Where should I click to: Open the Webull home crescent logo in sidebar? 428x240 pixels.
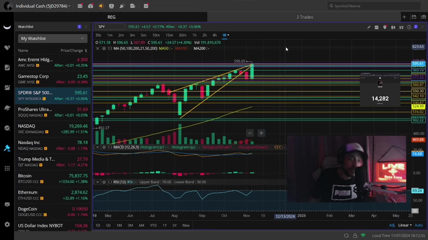click(7, 27)
